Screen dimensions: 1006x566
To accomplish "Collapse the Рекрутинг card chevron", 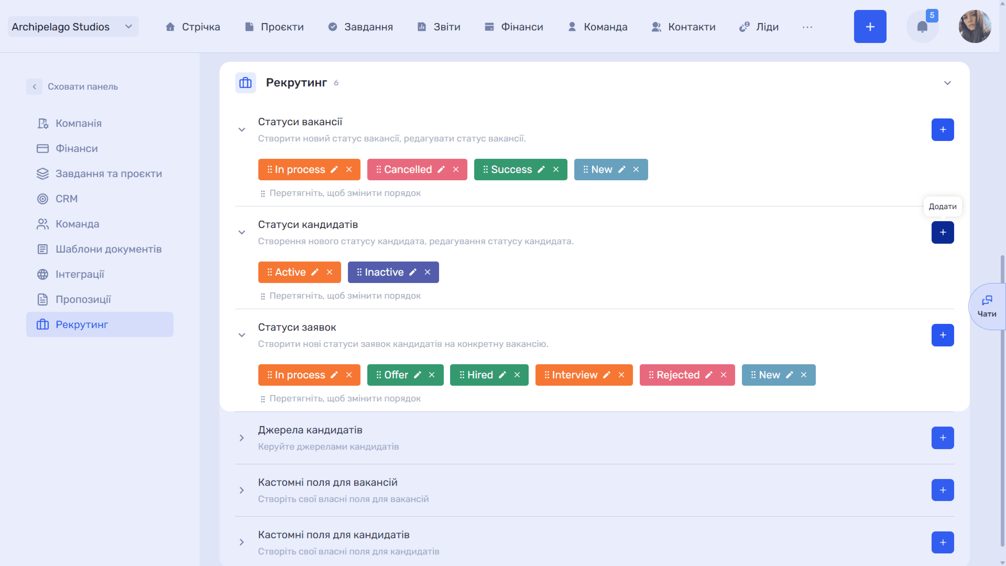I will (947, 83).
